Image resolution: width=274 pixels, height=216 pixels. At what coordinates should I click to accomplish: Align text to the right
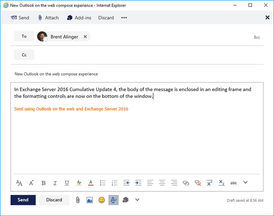click(x=174, y=183)
